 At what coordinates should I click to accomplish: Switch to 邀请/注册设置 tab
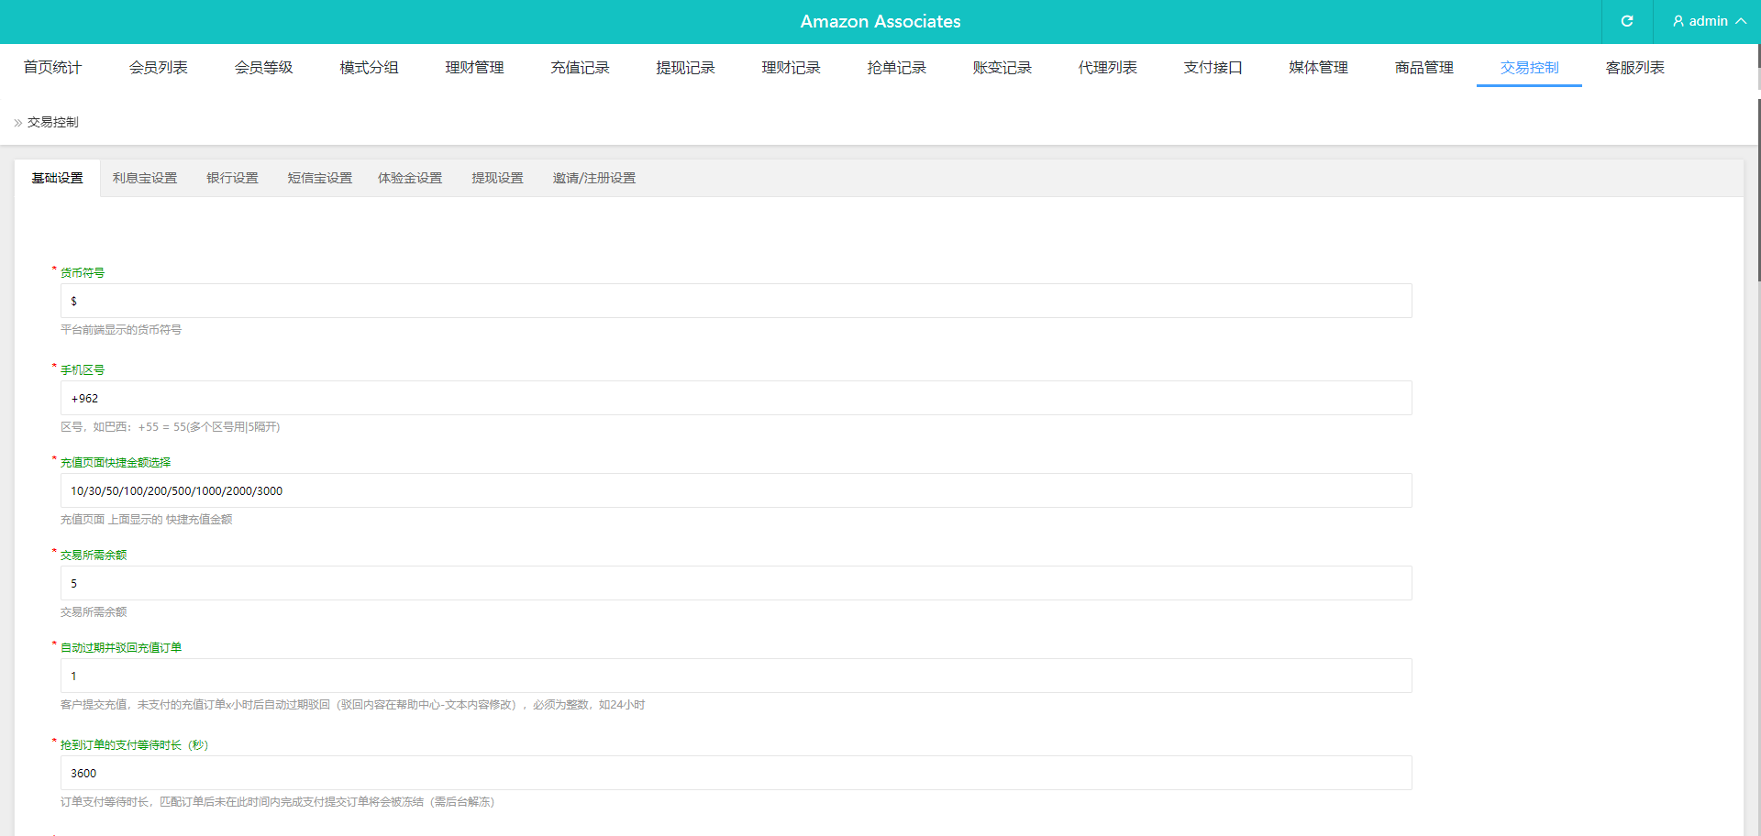[x=593, y=178]
